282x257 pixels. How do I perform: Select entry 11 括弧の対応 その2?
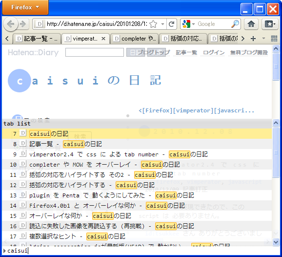[137, 175]
